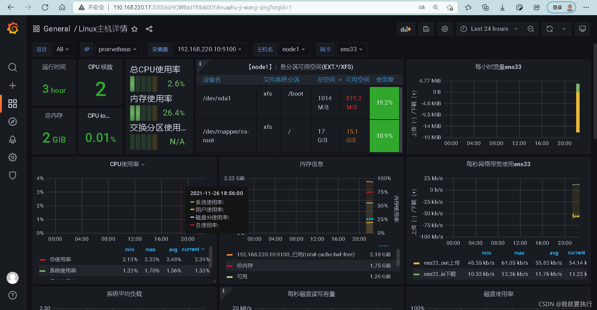The width and height of the screenshot is (597, 310).
Task: Add page to browser favorites
Action: [x=450, y=7]
